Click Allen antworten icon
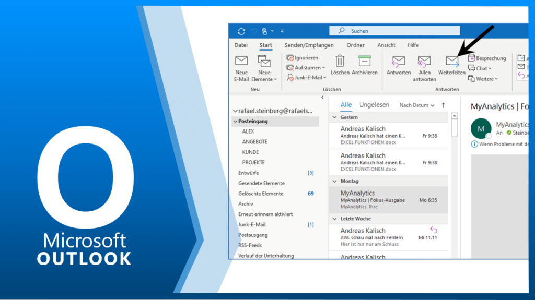 click(x=424, y=62)
